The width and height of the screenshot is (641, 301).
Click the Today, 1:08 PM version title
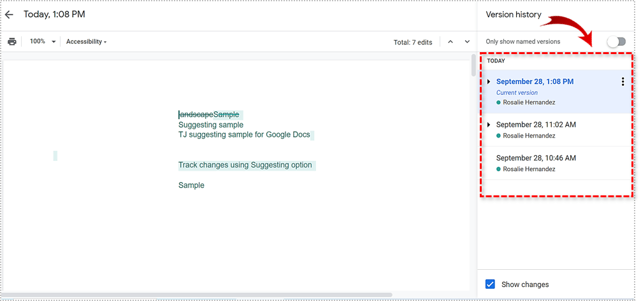(54, 14)
